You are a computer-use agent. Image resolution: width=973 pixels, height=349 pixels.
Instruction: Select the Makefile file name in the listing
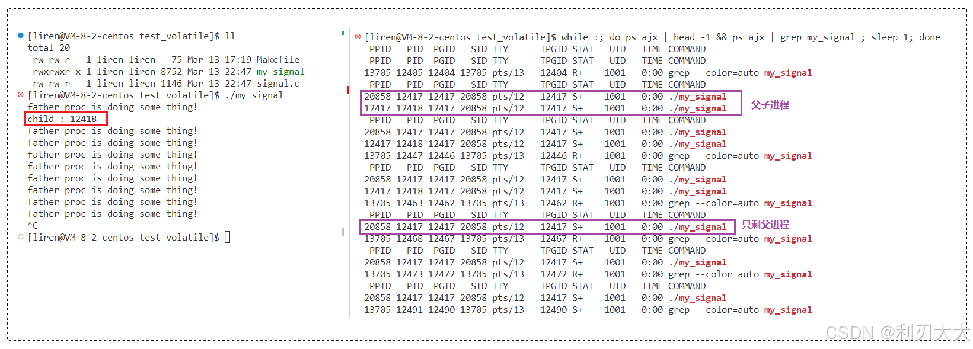click(x=278, y=60)
